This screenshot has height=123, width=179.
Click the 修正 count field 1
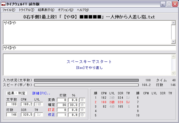[62, 115]
